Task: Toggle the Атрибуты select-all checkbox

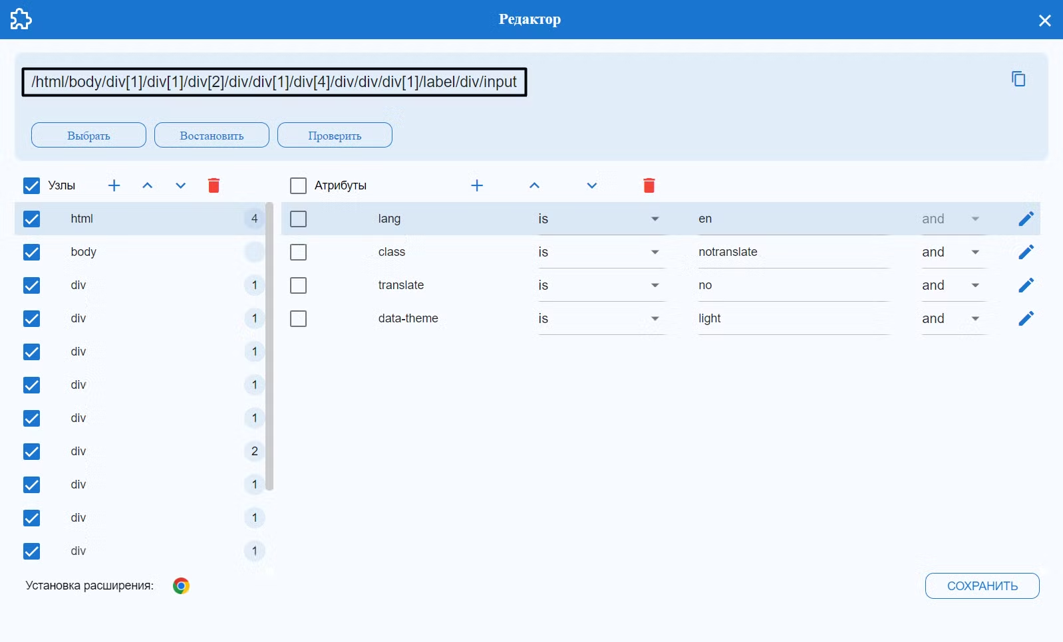Action: pyautogui.click(x=298, y=185)
